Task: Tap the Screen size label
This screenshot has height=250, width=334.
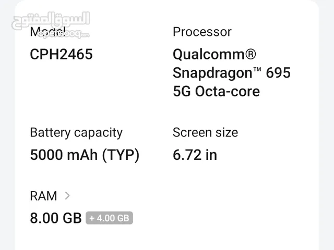Action: (205, 133)
